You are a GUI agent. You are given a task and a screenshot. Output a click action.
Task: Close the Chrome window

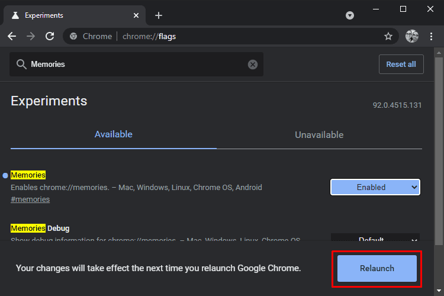(430, 9)
